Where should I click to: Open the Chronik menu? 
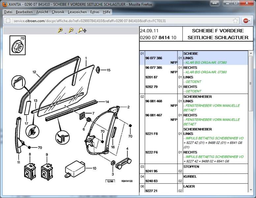click(x=58, y=12)
